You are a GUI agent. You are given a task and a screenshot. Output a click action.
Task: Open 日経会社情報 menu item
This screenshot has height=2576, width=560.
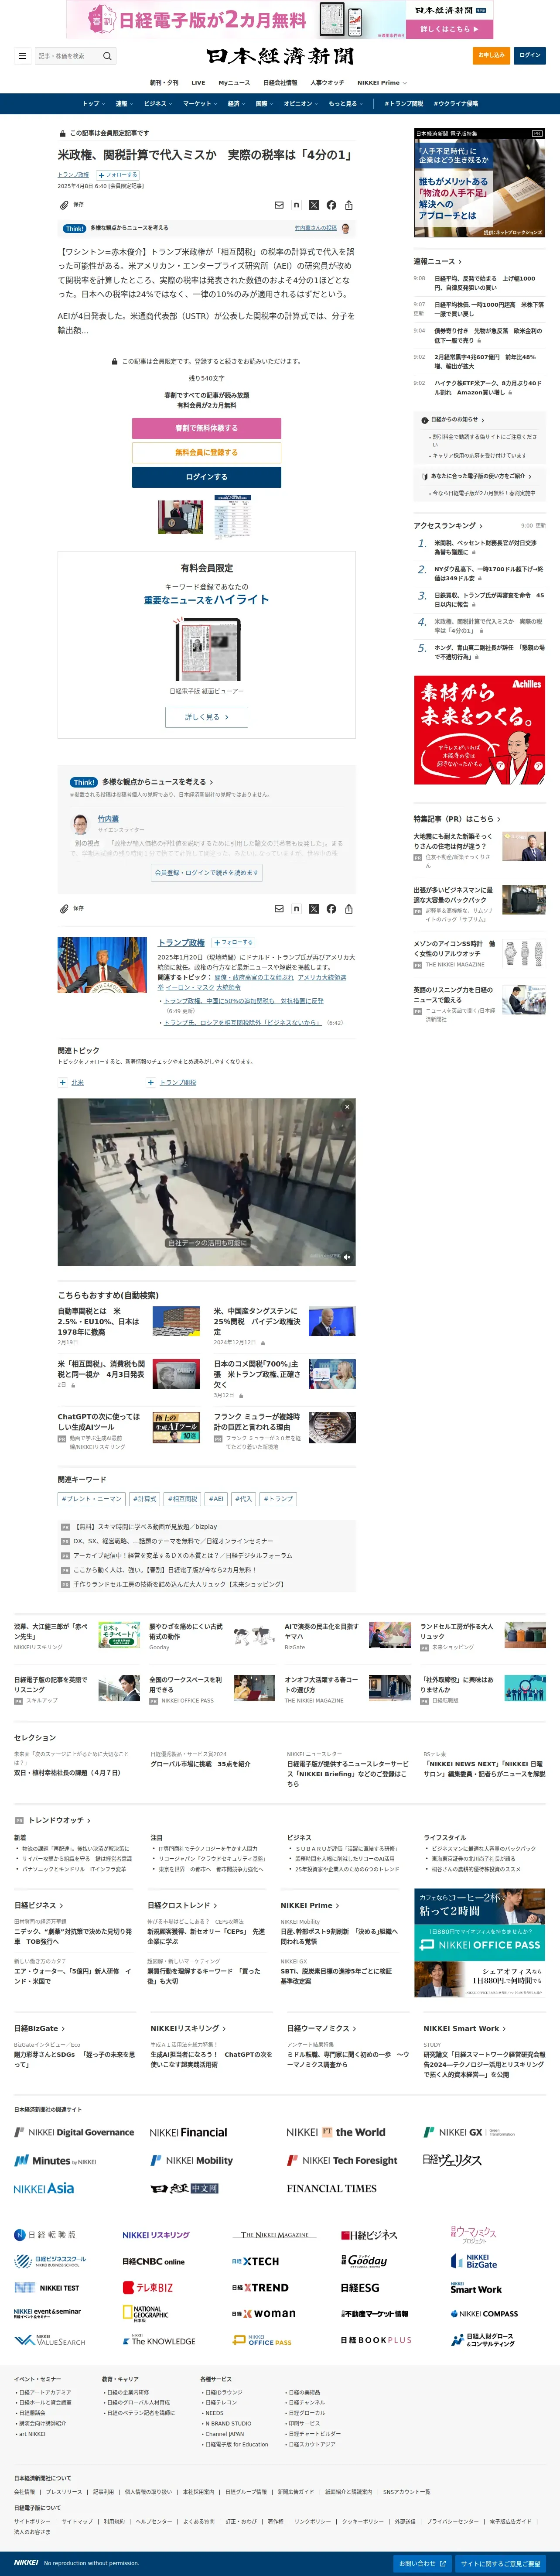(x=280, y=83)
